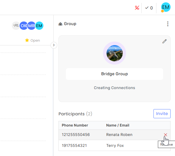The image size is (175, 156).
Task: Click the Group people icon
Action: [x=60, y=24]
